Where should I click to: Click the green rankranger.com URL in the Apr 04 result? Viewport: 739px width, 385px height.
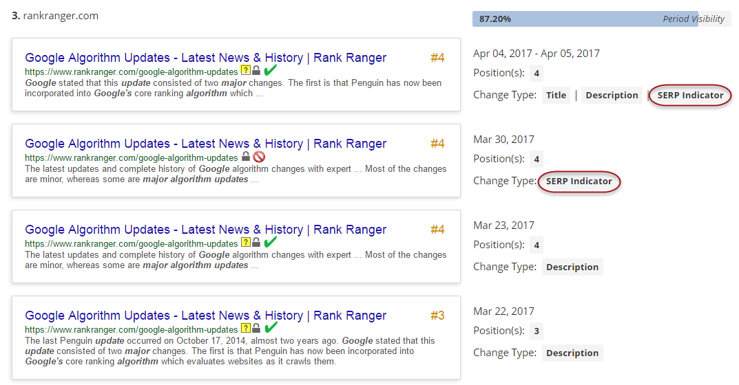click(x=132, y=72)
